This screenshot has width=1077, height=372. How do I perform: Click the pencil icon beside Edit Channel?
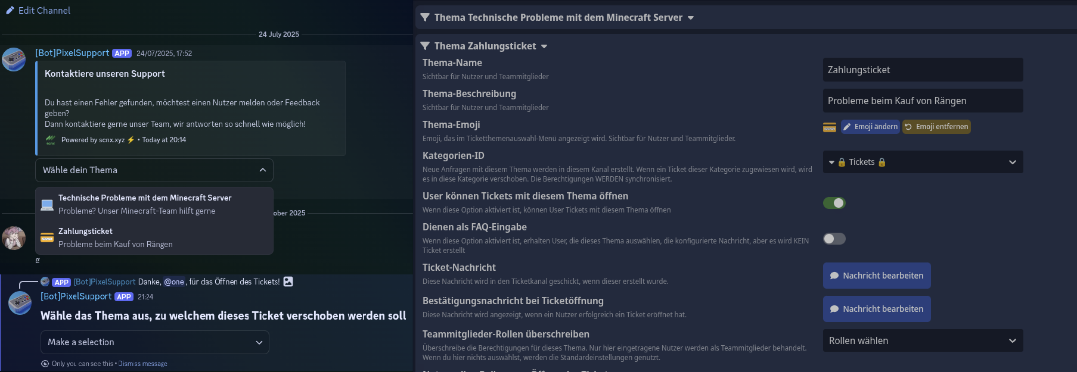coord(10,11)
